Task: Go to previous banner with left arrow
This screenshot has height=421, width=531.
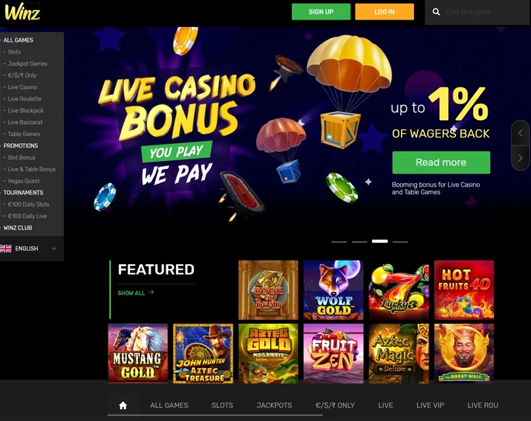Action: point(520,133)
